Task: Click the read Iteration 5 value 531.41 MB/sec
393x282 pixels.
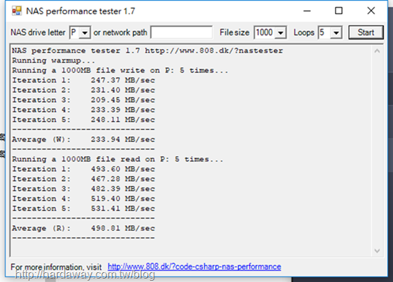Action: click(x=123, y=209)
